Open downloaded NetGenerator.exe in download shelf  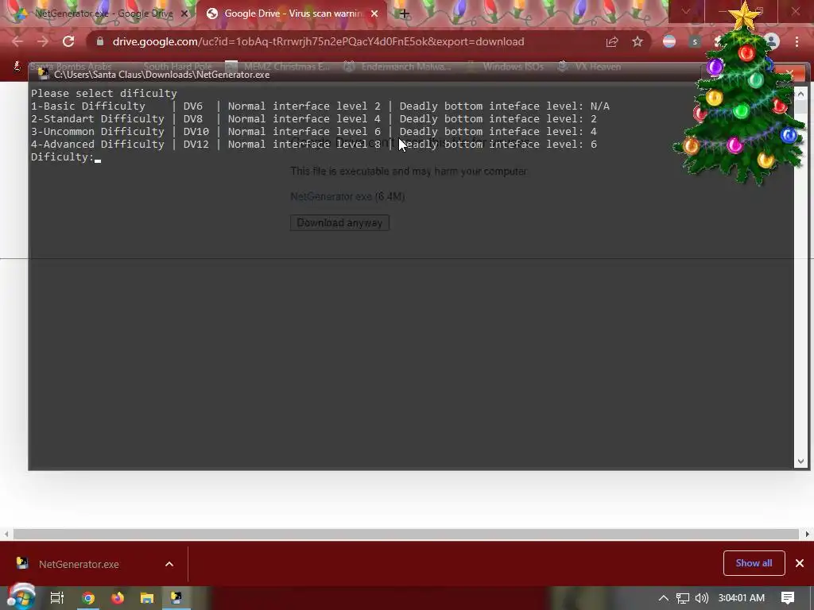[79, 564]
